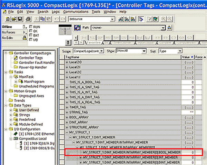Open the Logic menu
This screenshot has height=165, width=207.
(x=56, y=12)
